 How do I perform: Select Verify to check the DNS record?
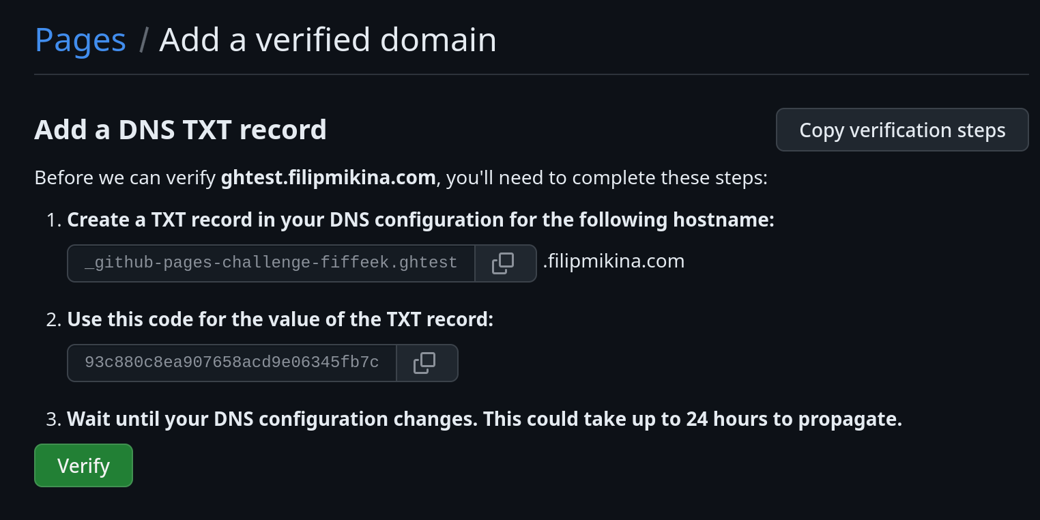tap(83, 465)
